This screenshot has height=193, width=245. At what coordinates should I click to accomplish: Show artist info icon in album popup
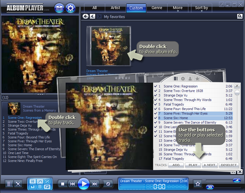coord(190,78)
